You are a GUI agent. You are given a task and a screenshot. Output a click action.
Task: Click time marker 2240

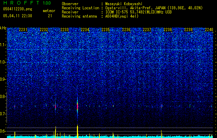coord(209,30)
